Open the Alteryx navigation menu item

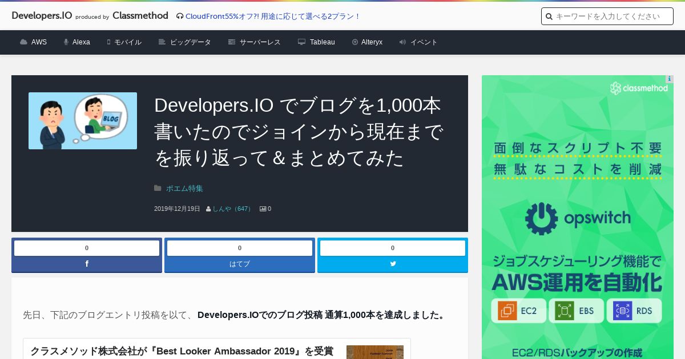[372, 42]
